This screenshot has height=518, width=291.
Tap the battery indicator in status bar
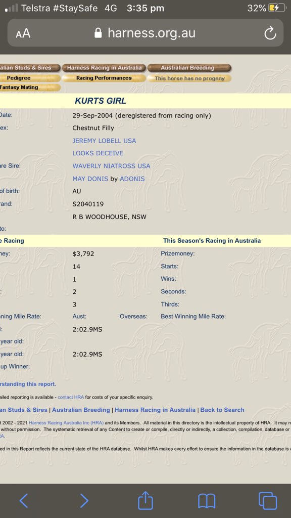[x=276, y=8]
